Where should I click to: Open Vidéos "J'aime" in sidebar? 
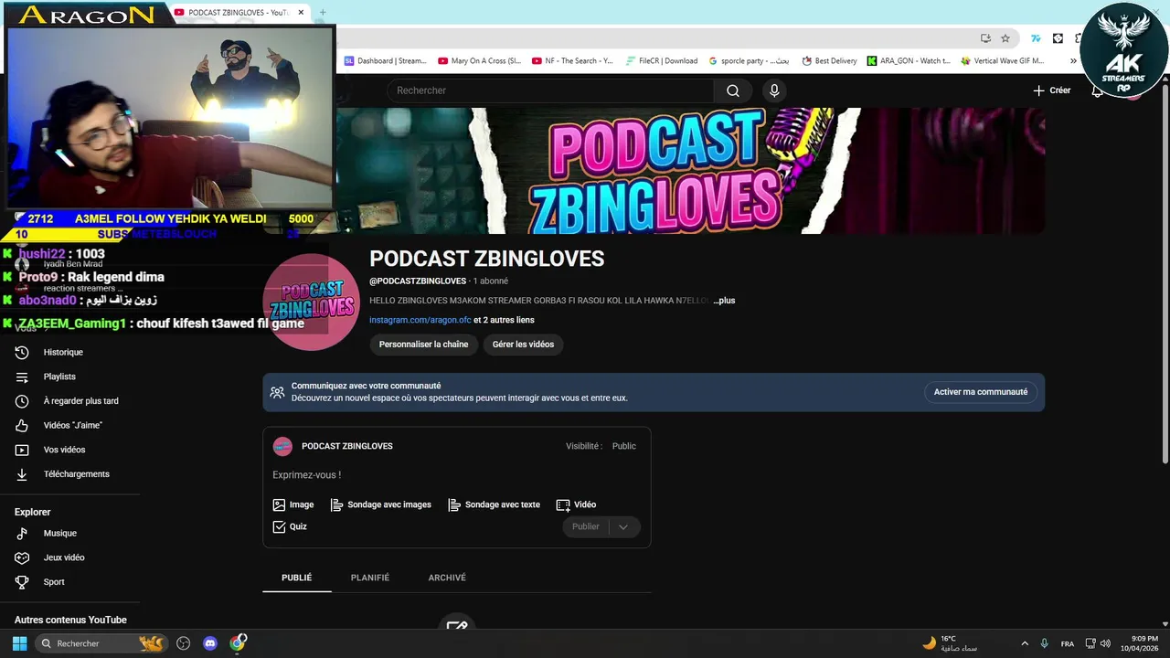(72, 425)
